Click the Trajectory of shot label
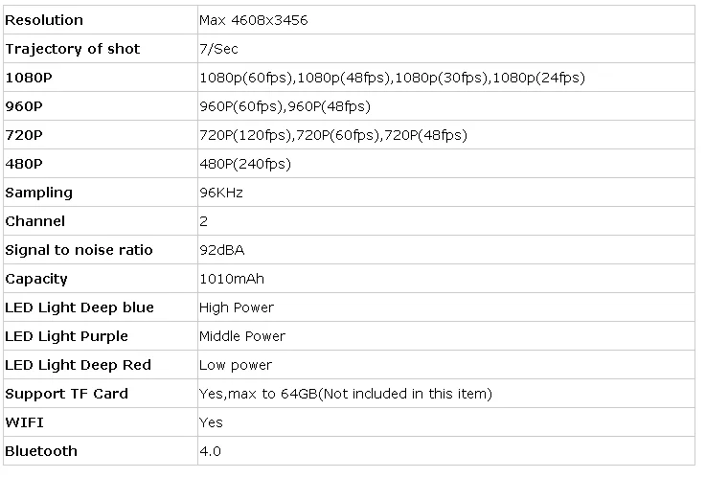Screen dimensions: 706x478 pyautogui.click(x=73, y=49)
